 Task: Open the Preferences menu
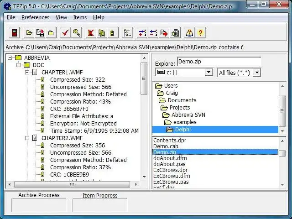coord(36,17)
